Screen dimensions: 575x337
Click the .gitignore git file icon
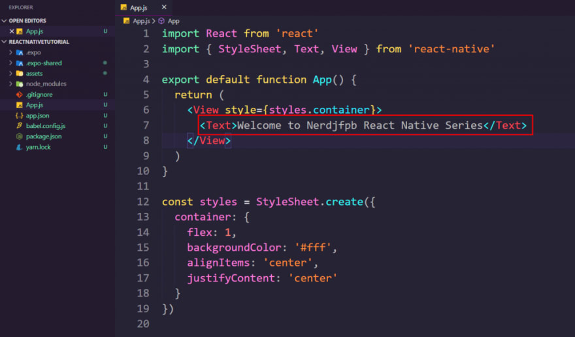(20, 95)
